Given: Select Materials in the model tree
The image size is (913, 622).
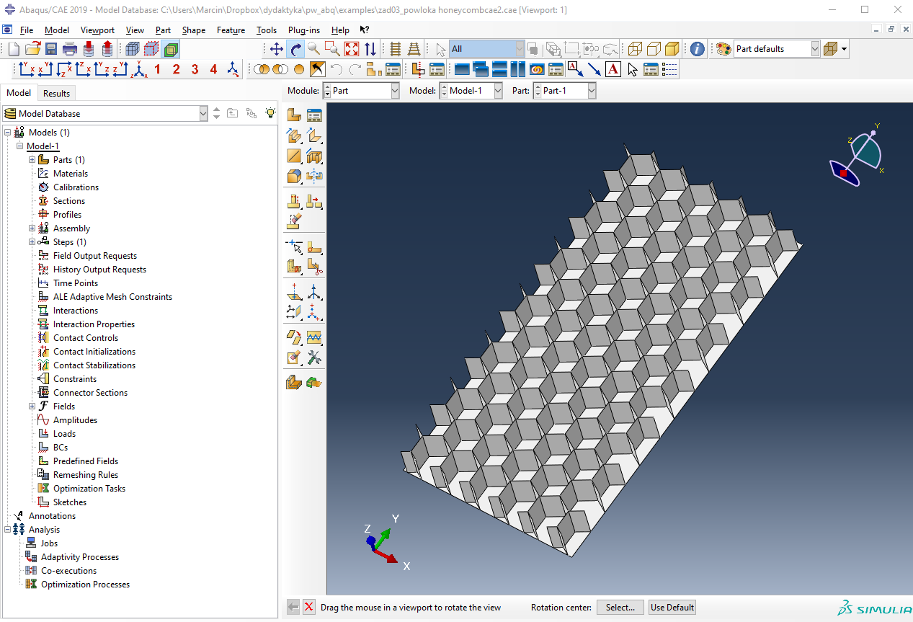Looking at the screenshot, I should [x=71, y=174].
